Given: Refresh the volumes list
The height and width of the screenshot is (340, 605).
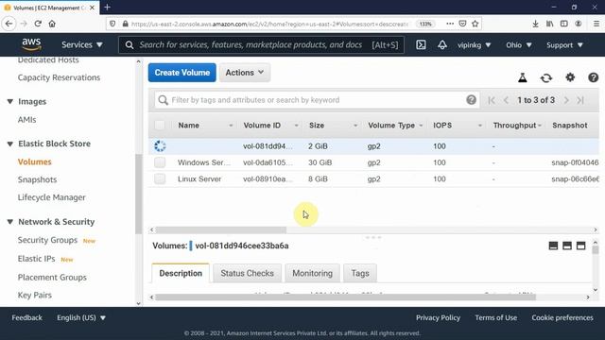Looking at the screenshot, I should pyautogui.click(x=546, y=77).
